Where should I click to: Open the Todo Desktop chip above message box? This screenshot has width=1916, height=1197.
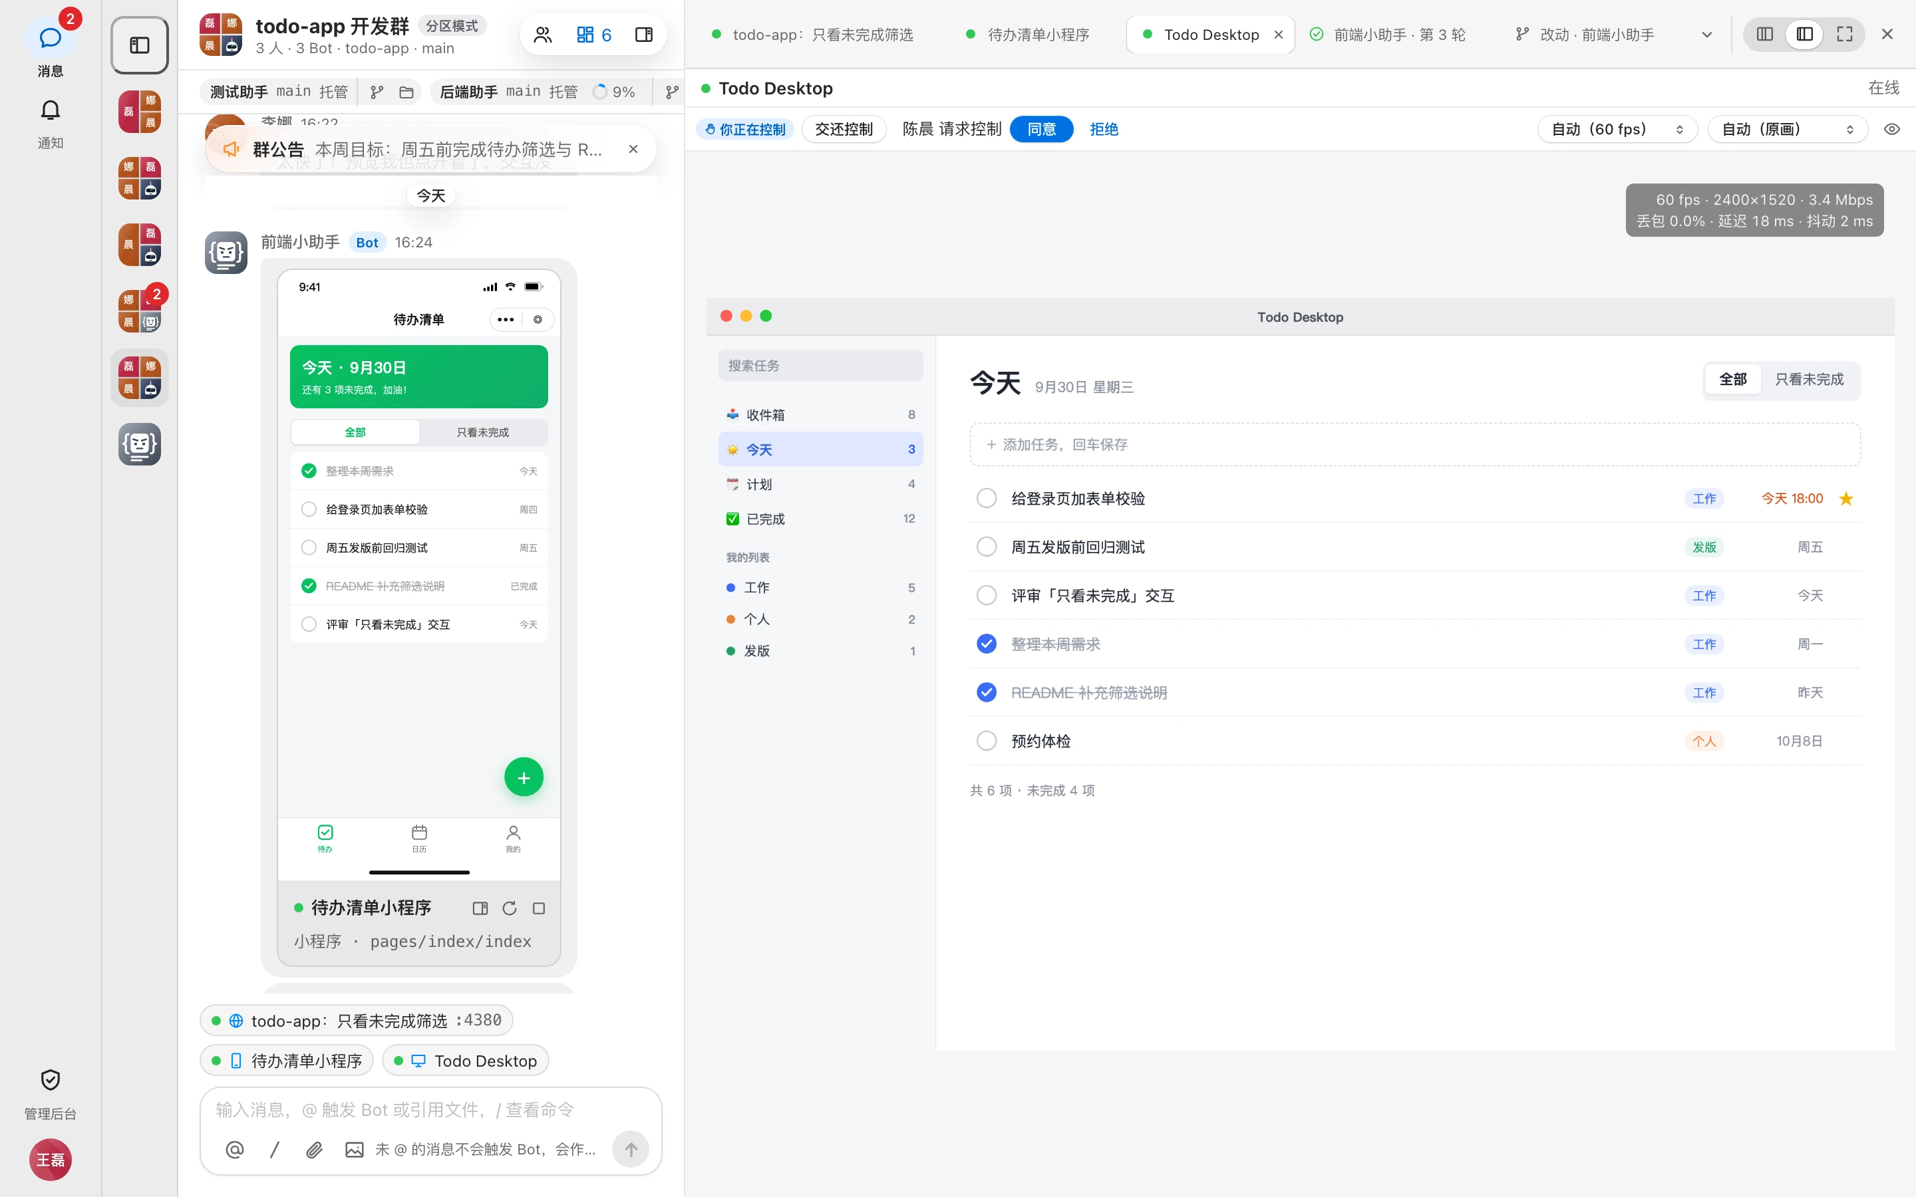point(466,1061)
